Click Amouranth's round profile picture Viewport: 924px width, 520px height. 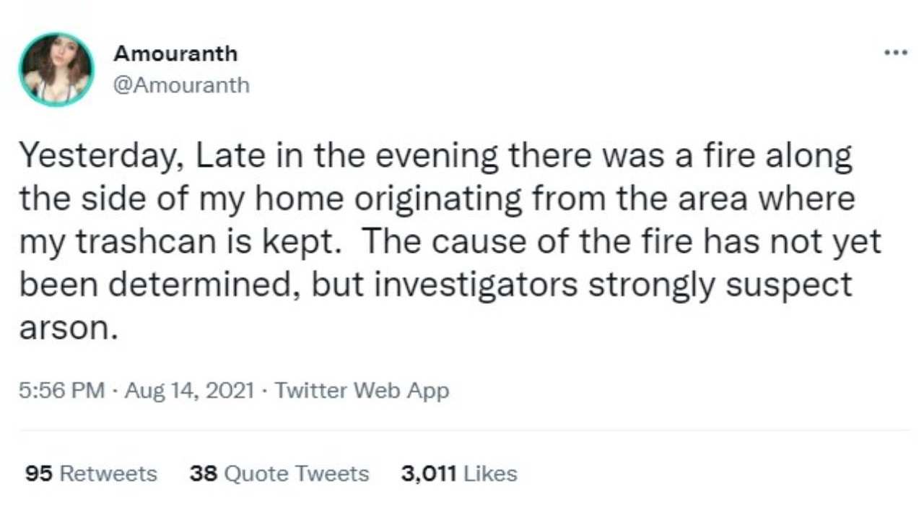tap(56, 69)
